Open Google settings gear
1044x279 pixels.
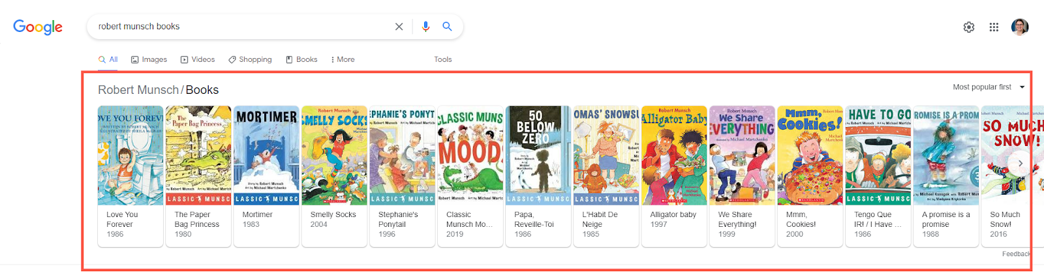(x=969, y=27)
